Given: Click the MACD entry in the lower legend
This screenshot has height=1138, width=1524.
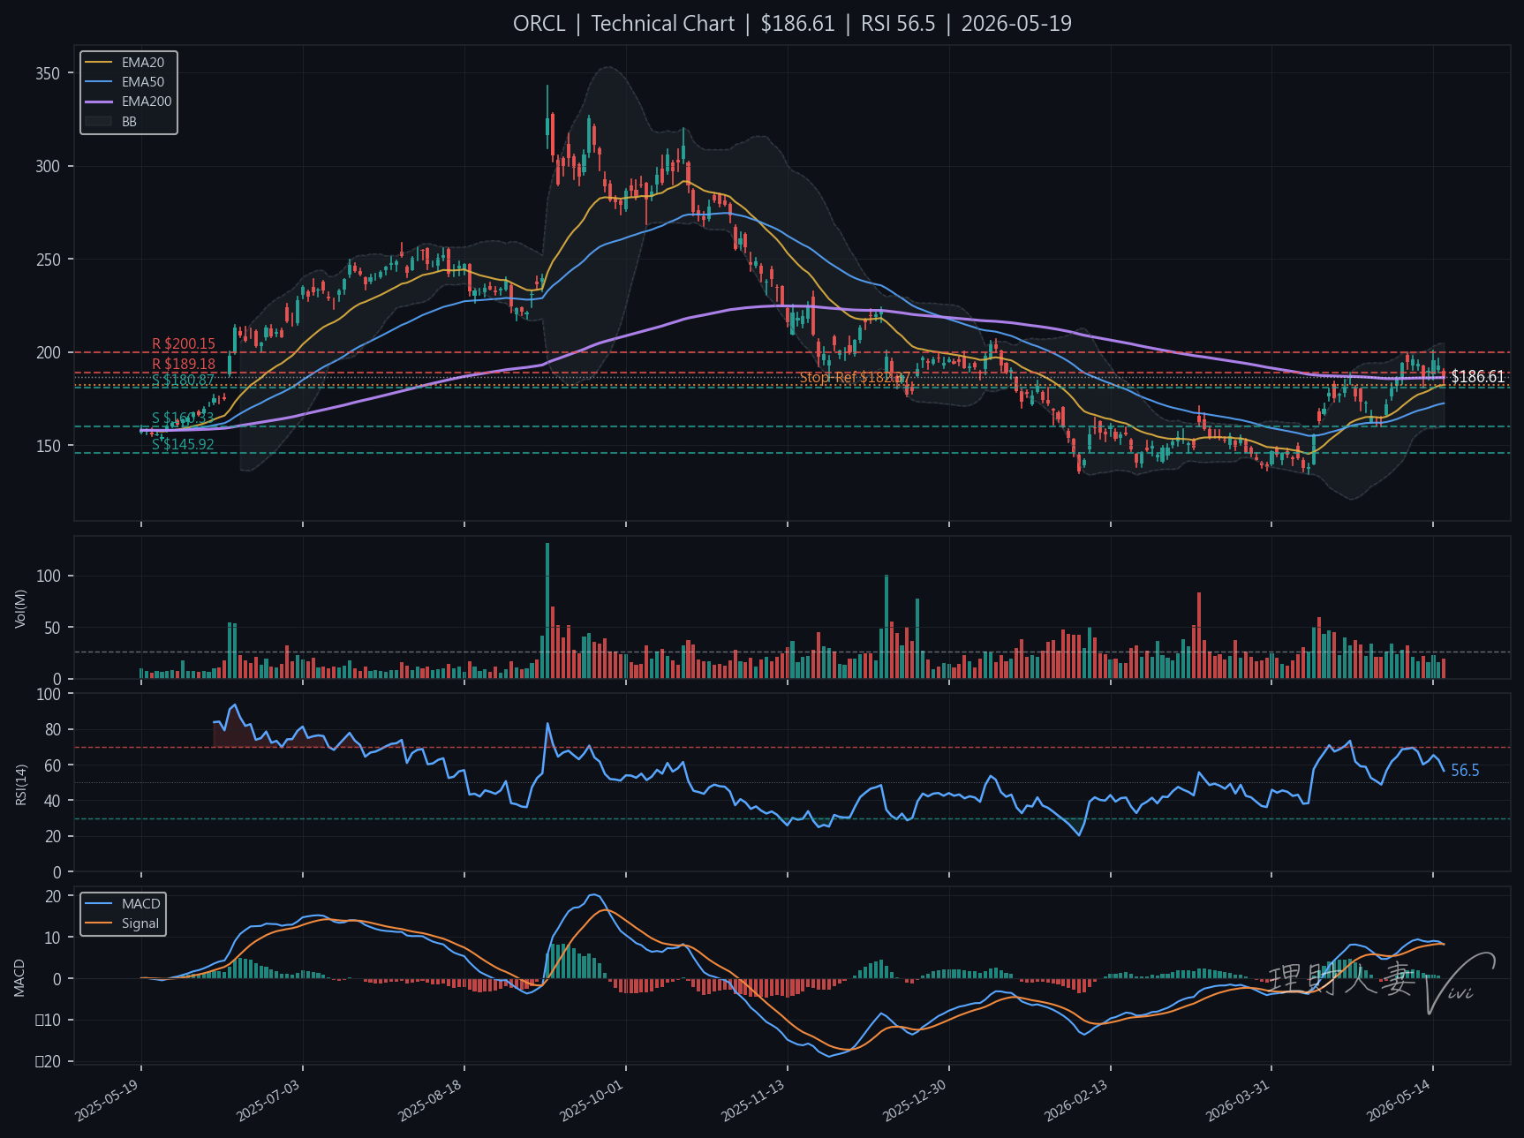Looking at the screenshot, I should 140,904.
